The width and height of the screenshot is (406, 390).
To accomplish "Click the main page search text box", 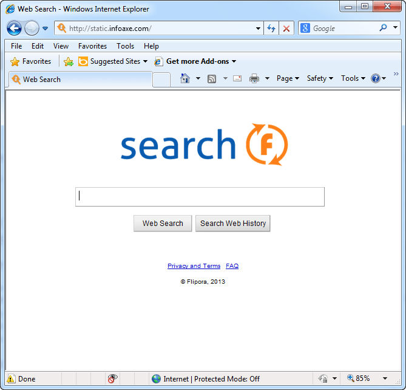I will (200, 197).
